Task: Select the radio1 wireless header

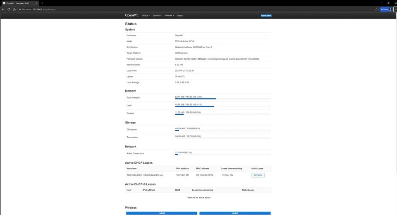Action: [x=235, y=213]
